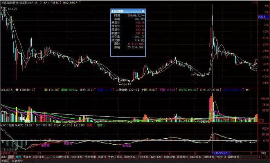Click the VOLL红衣 indicator label
The height and width of the screenshot is (163, 270).
click(7, 90)
